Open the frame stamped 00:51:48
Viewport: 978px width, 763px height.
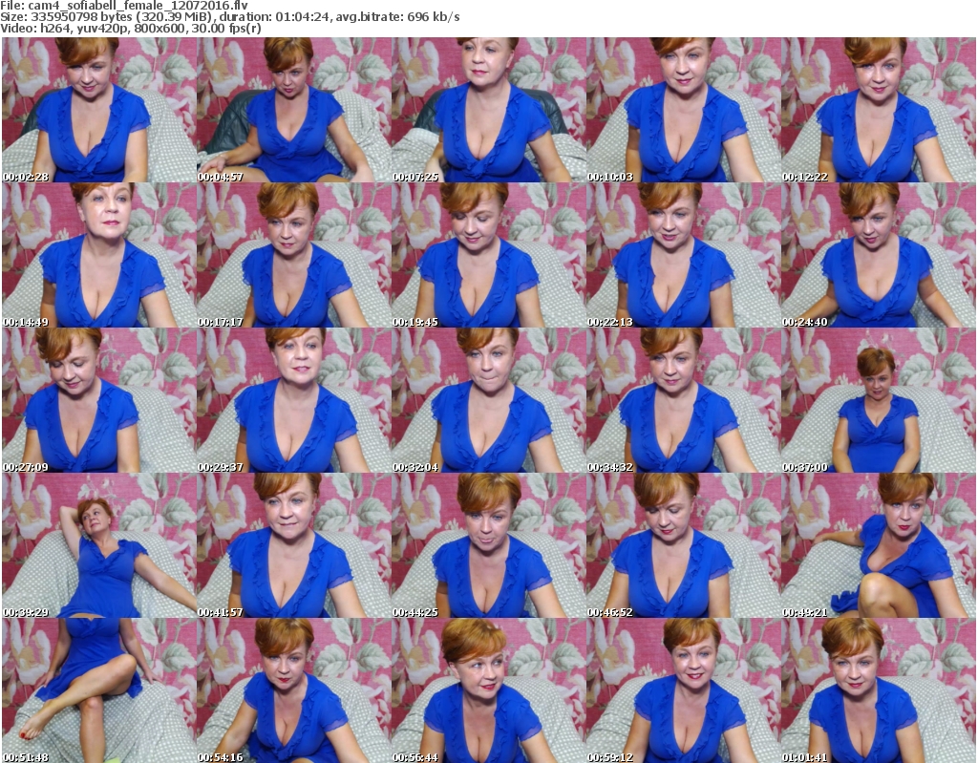click(x=99, y=690)
